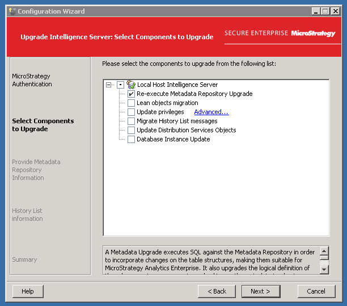This screenshot has width=347, height=306.
Task: Select the Lean objects migration label
Action: pyautogui.click(x=167, y=103)
